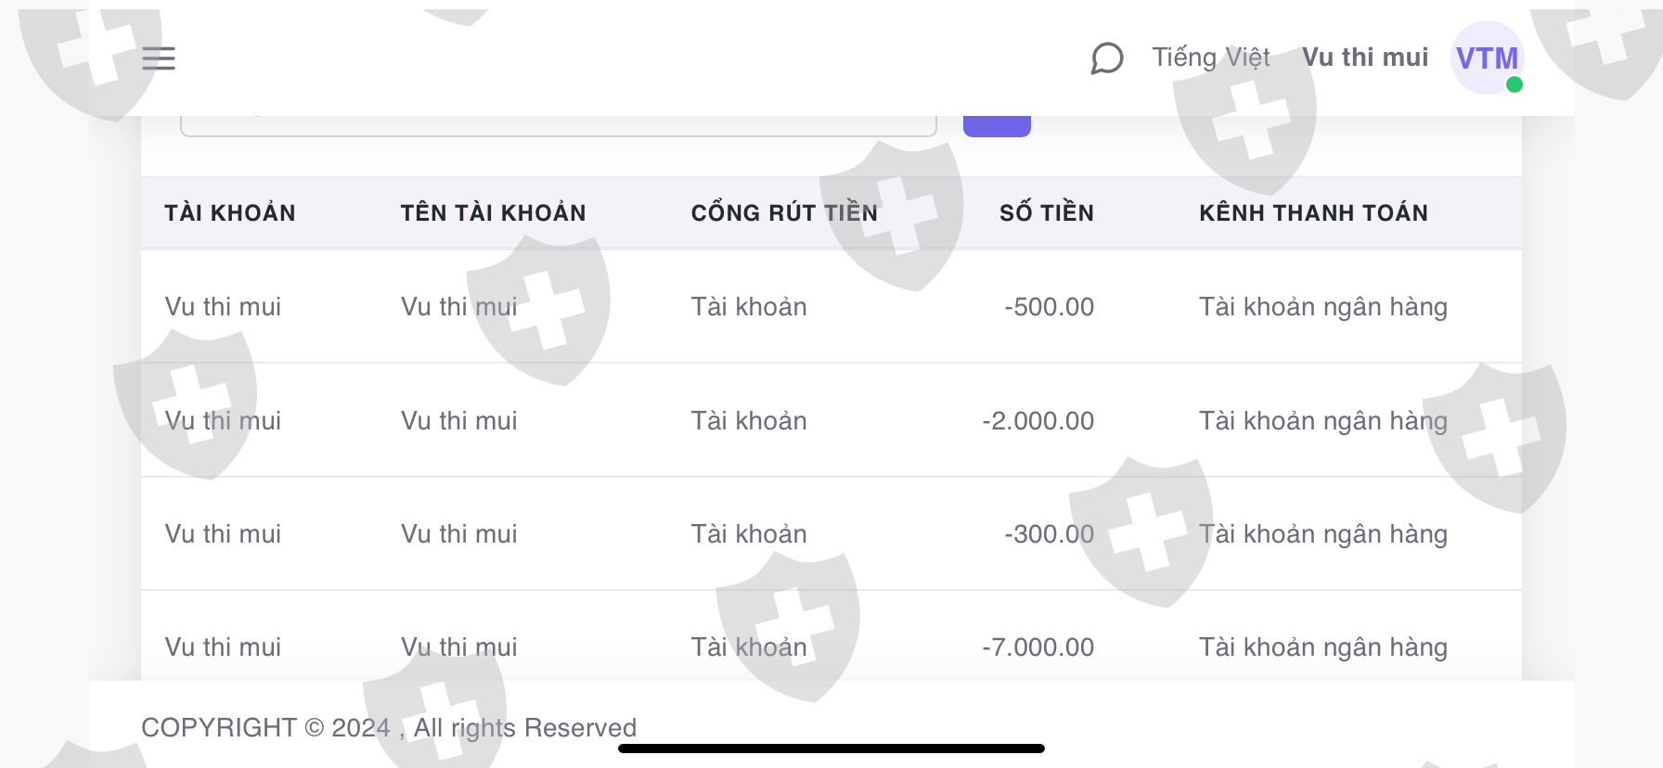This screenshot has width=1663, height=768.
Task: Select the -500.00 withdrawal amount
Action: pos(1049,307)
